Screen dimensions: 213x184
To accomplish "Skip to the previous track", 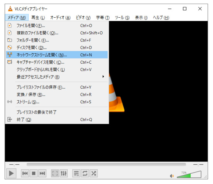I will pyautogui.click(x=25, y=173).
